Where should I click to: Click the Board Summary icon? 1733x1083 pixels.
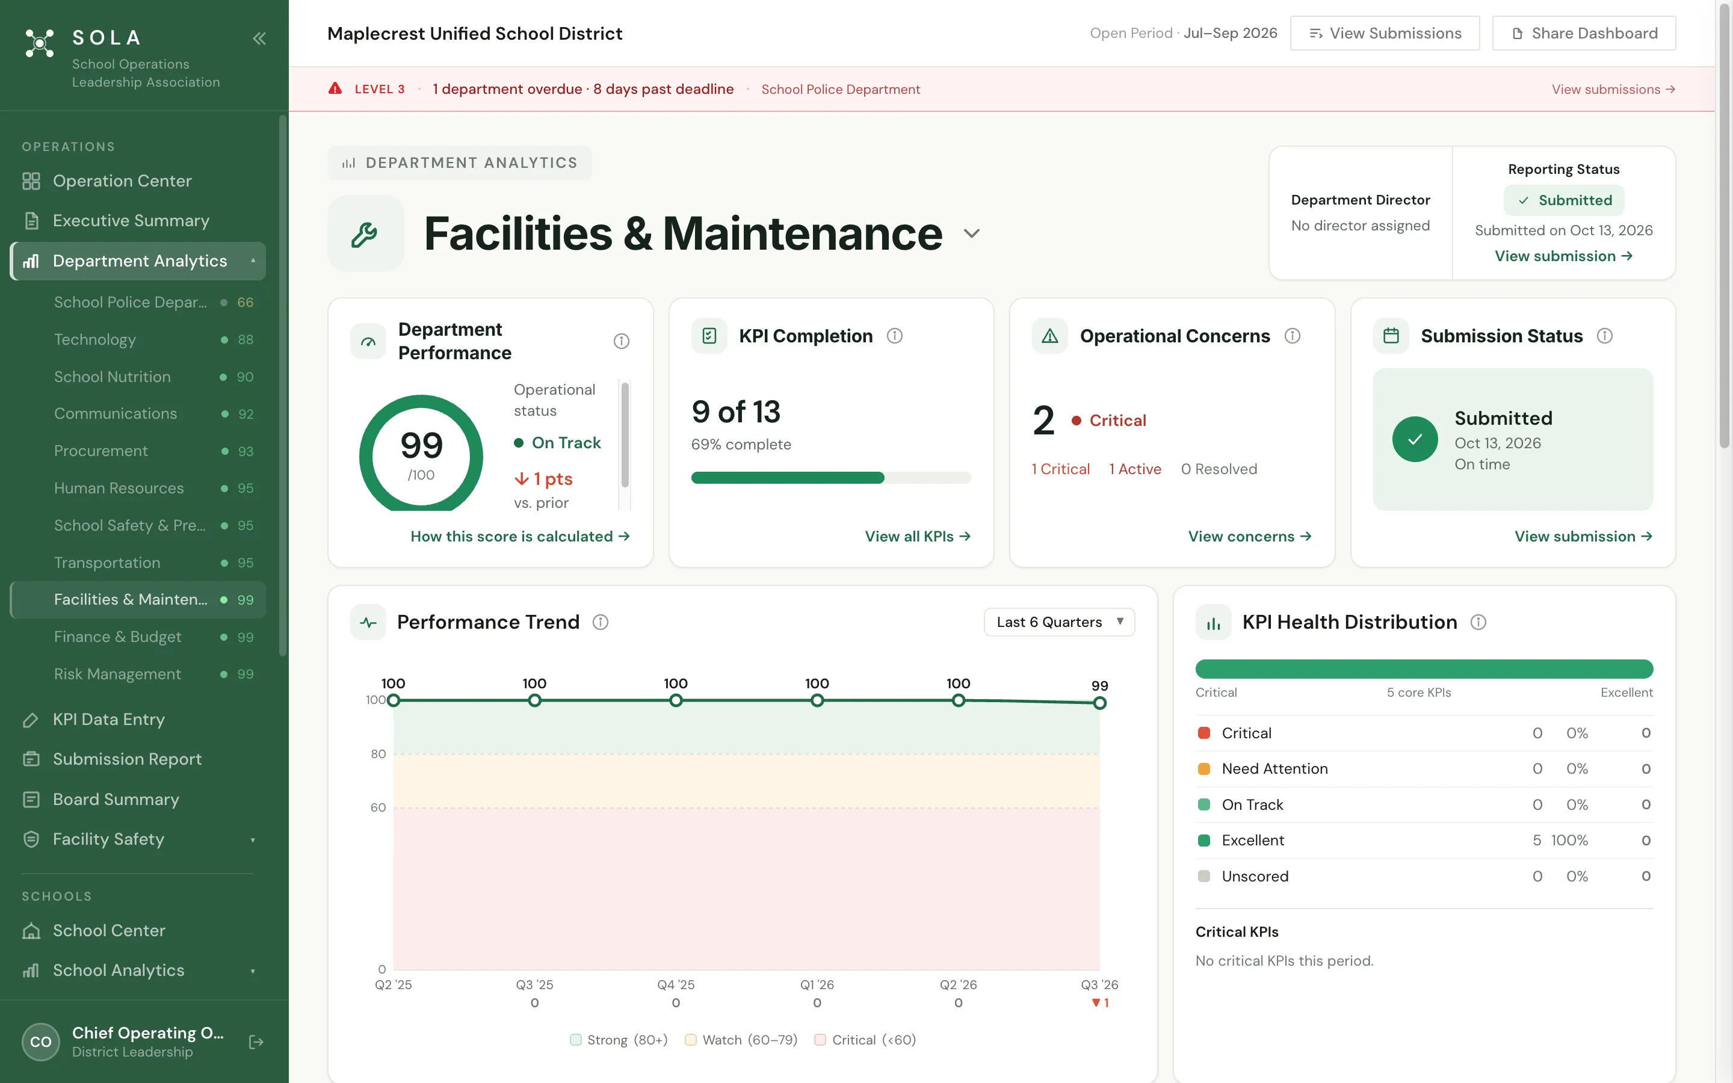coord(31,800)
